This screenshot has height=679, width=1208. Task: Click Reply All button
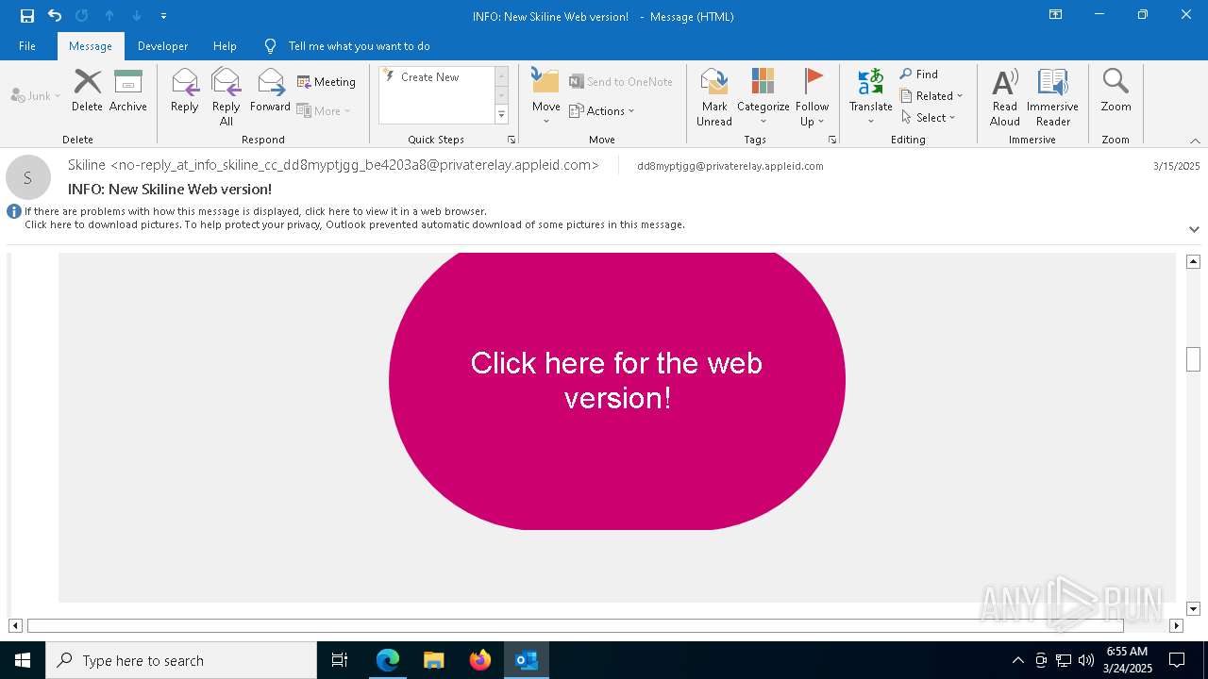(226, 97)
